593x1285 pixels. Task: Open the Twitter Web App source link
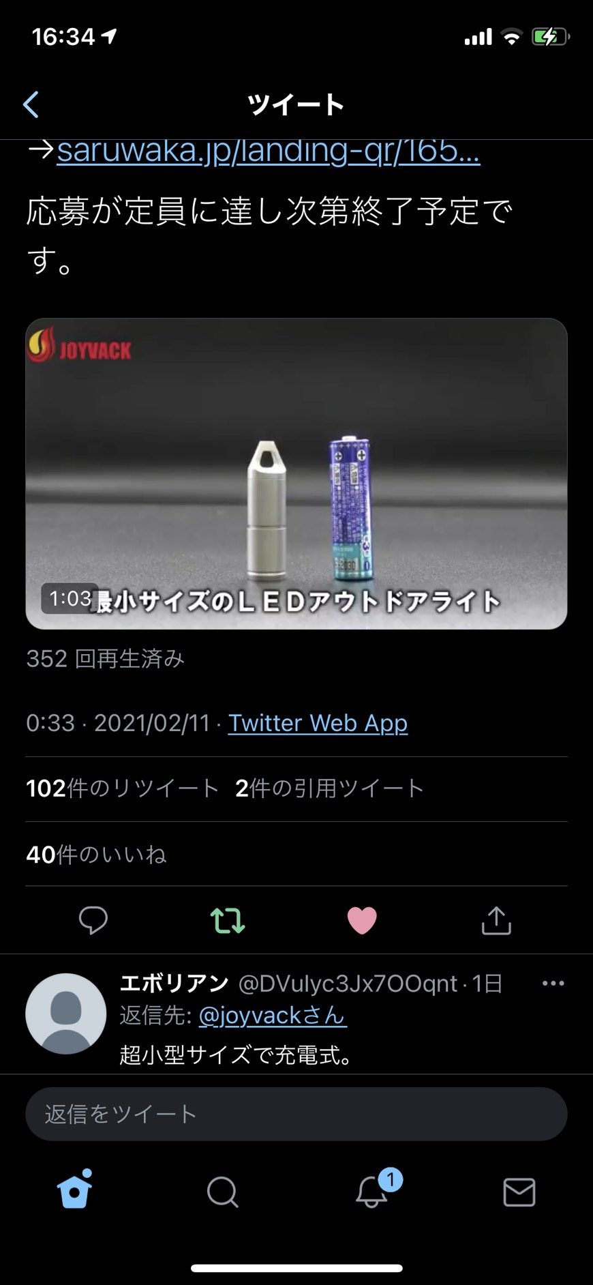pos(318,723)
